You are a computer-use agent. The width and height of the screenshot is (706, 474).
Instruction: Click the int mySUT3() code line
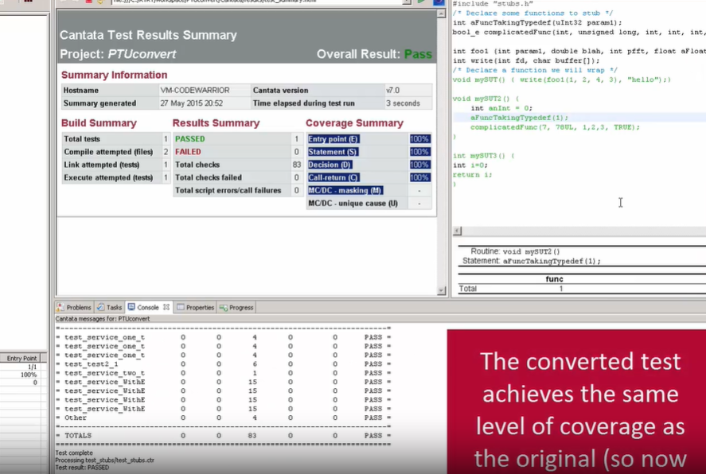[483, 156]
